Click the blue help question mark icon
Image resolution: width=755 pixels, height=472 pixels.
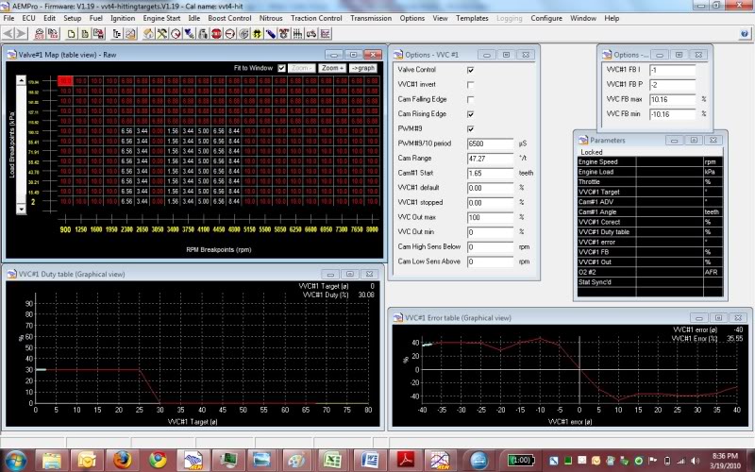(x=745, y=34)
